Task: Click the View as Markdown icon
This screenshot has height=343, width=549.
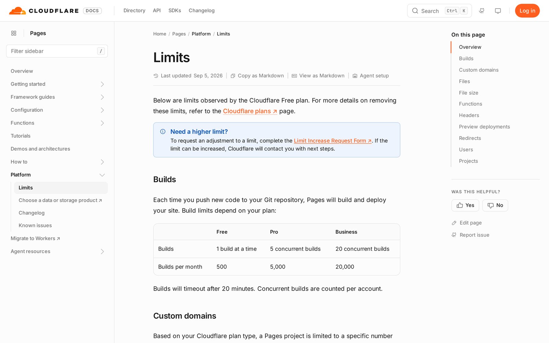Action: point(294,76)
